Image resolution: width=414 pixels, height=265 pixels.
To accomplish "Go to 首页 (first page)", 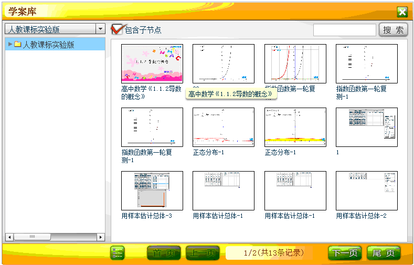I will 164,253.
